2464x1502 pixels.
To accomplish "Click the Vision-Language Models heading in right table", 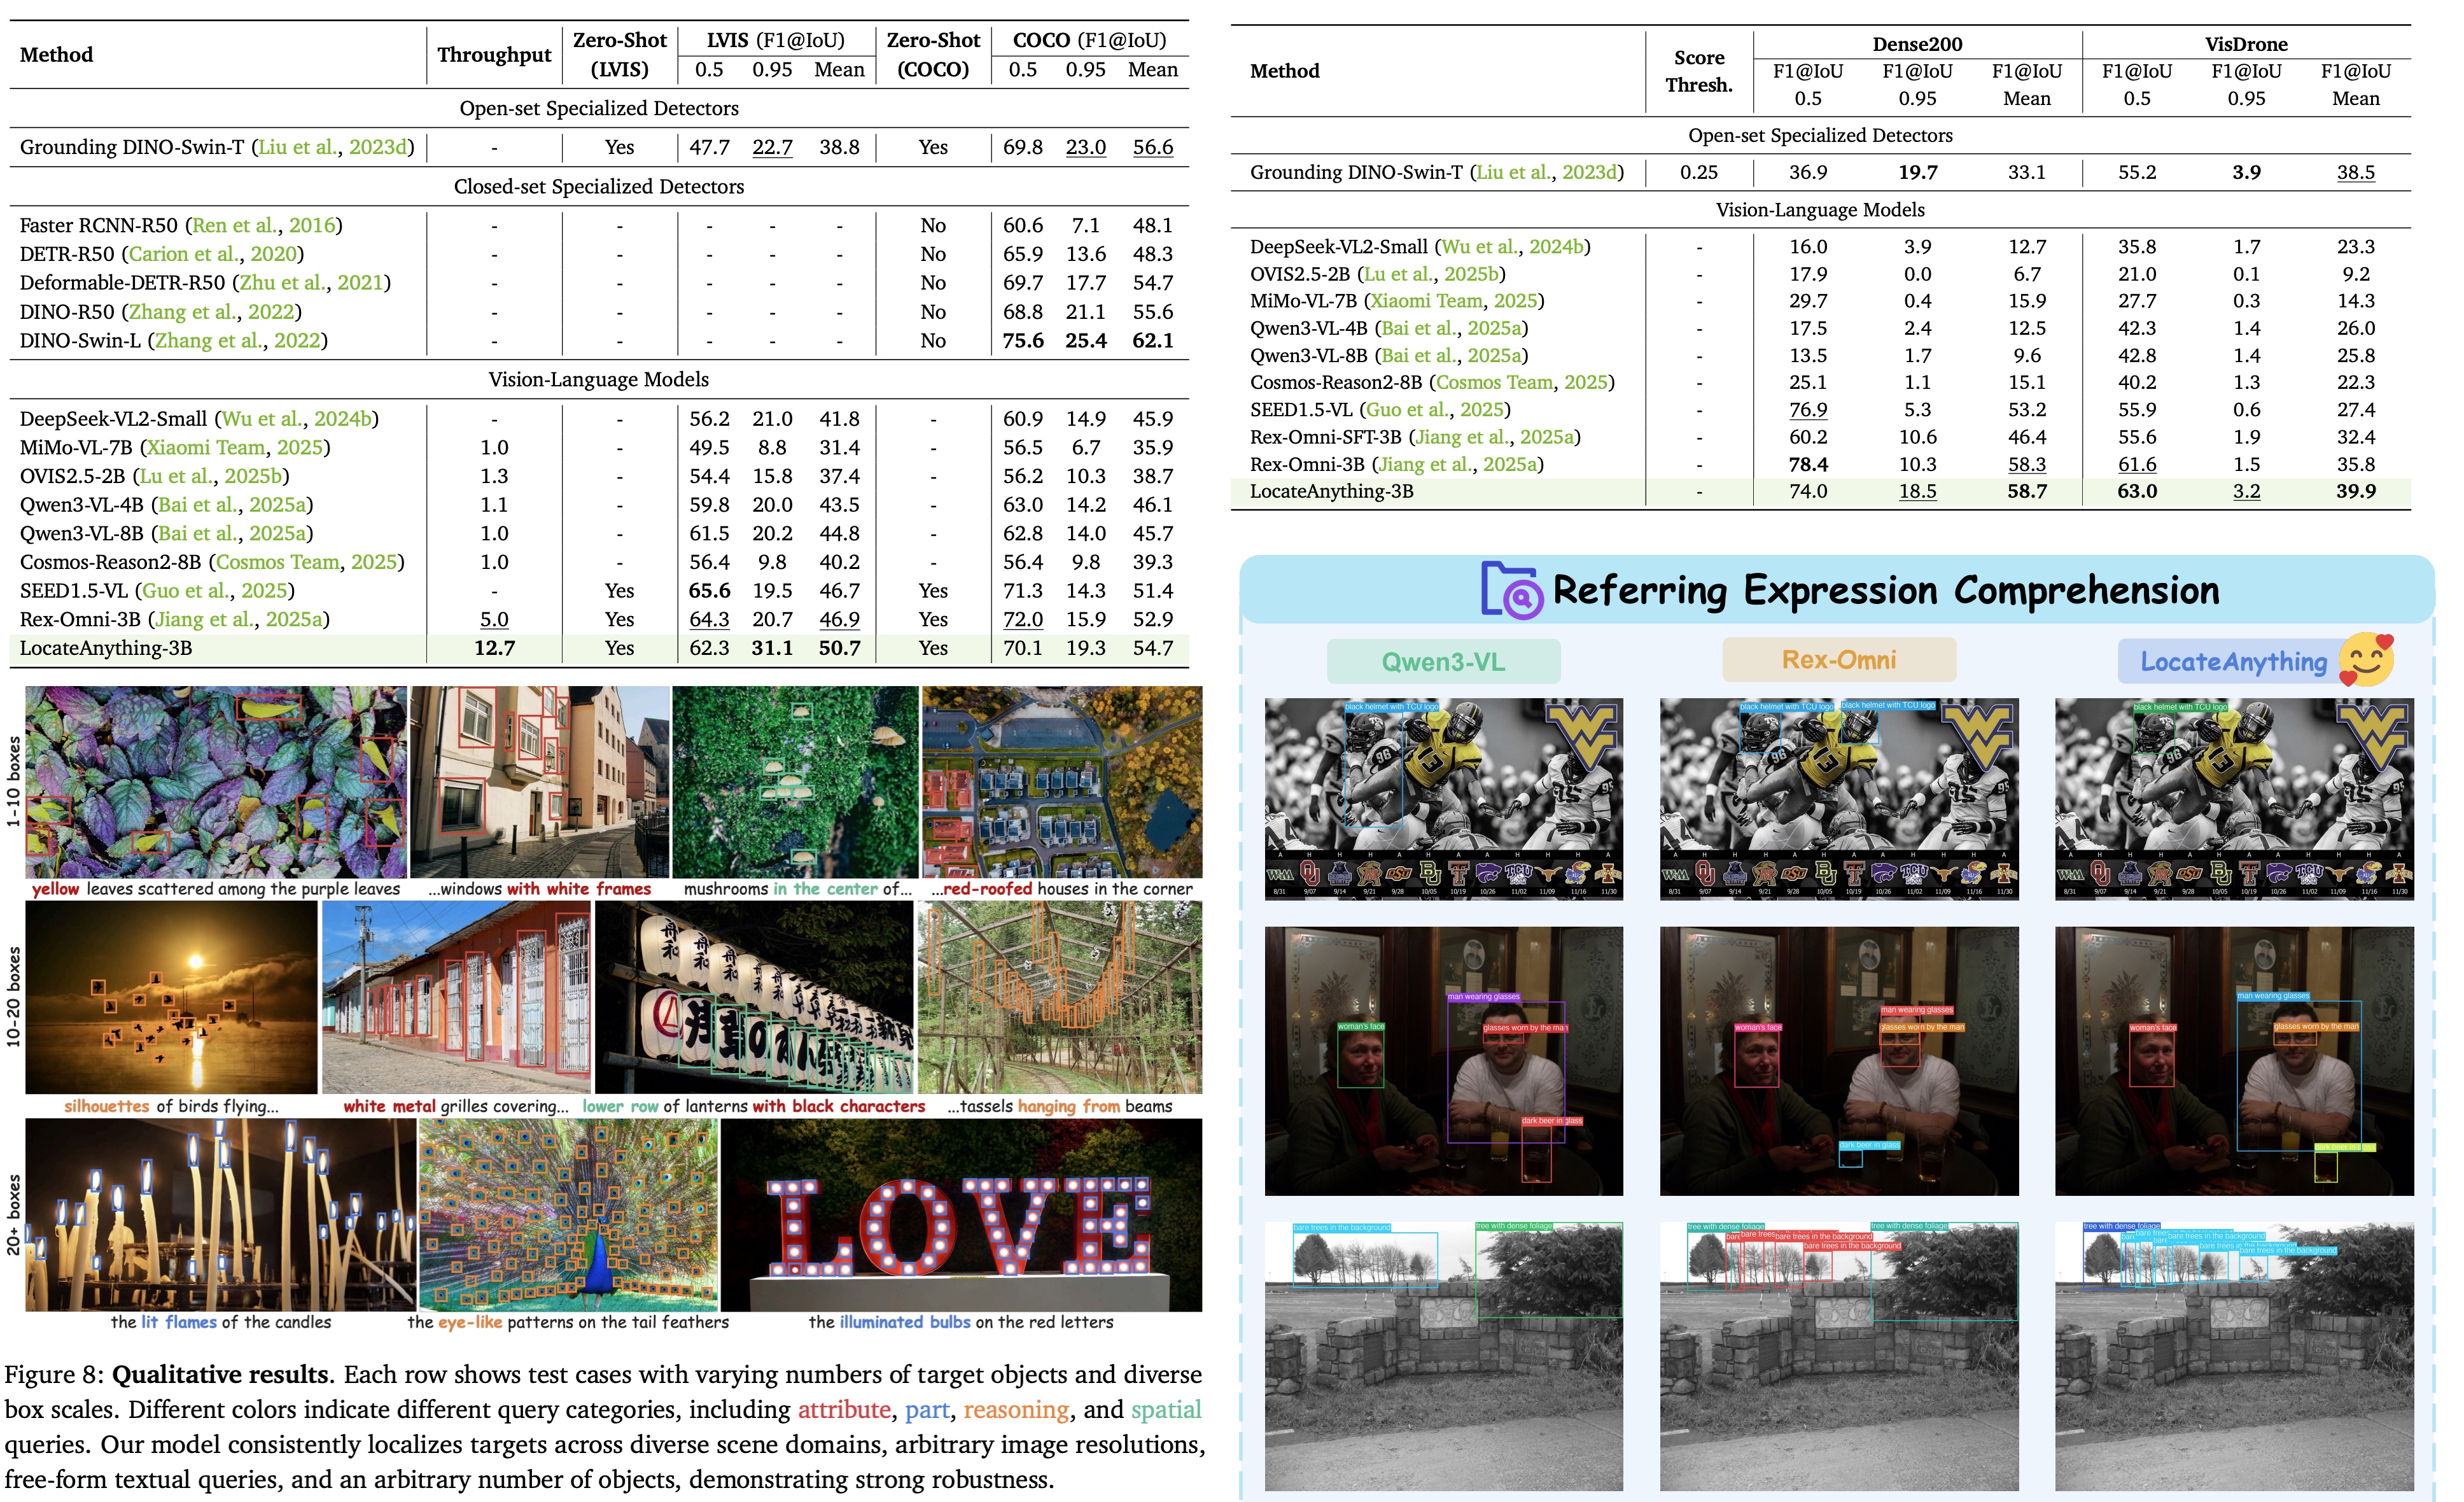I will point(1820,210).
